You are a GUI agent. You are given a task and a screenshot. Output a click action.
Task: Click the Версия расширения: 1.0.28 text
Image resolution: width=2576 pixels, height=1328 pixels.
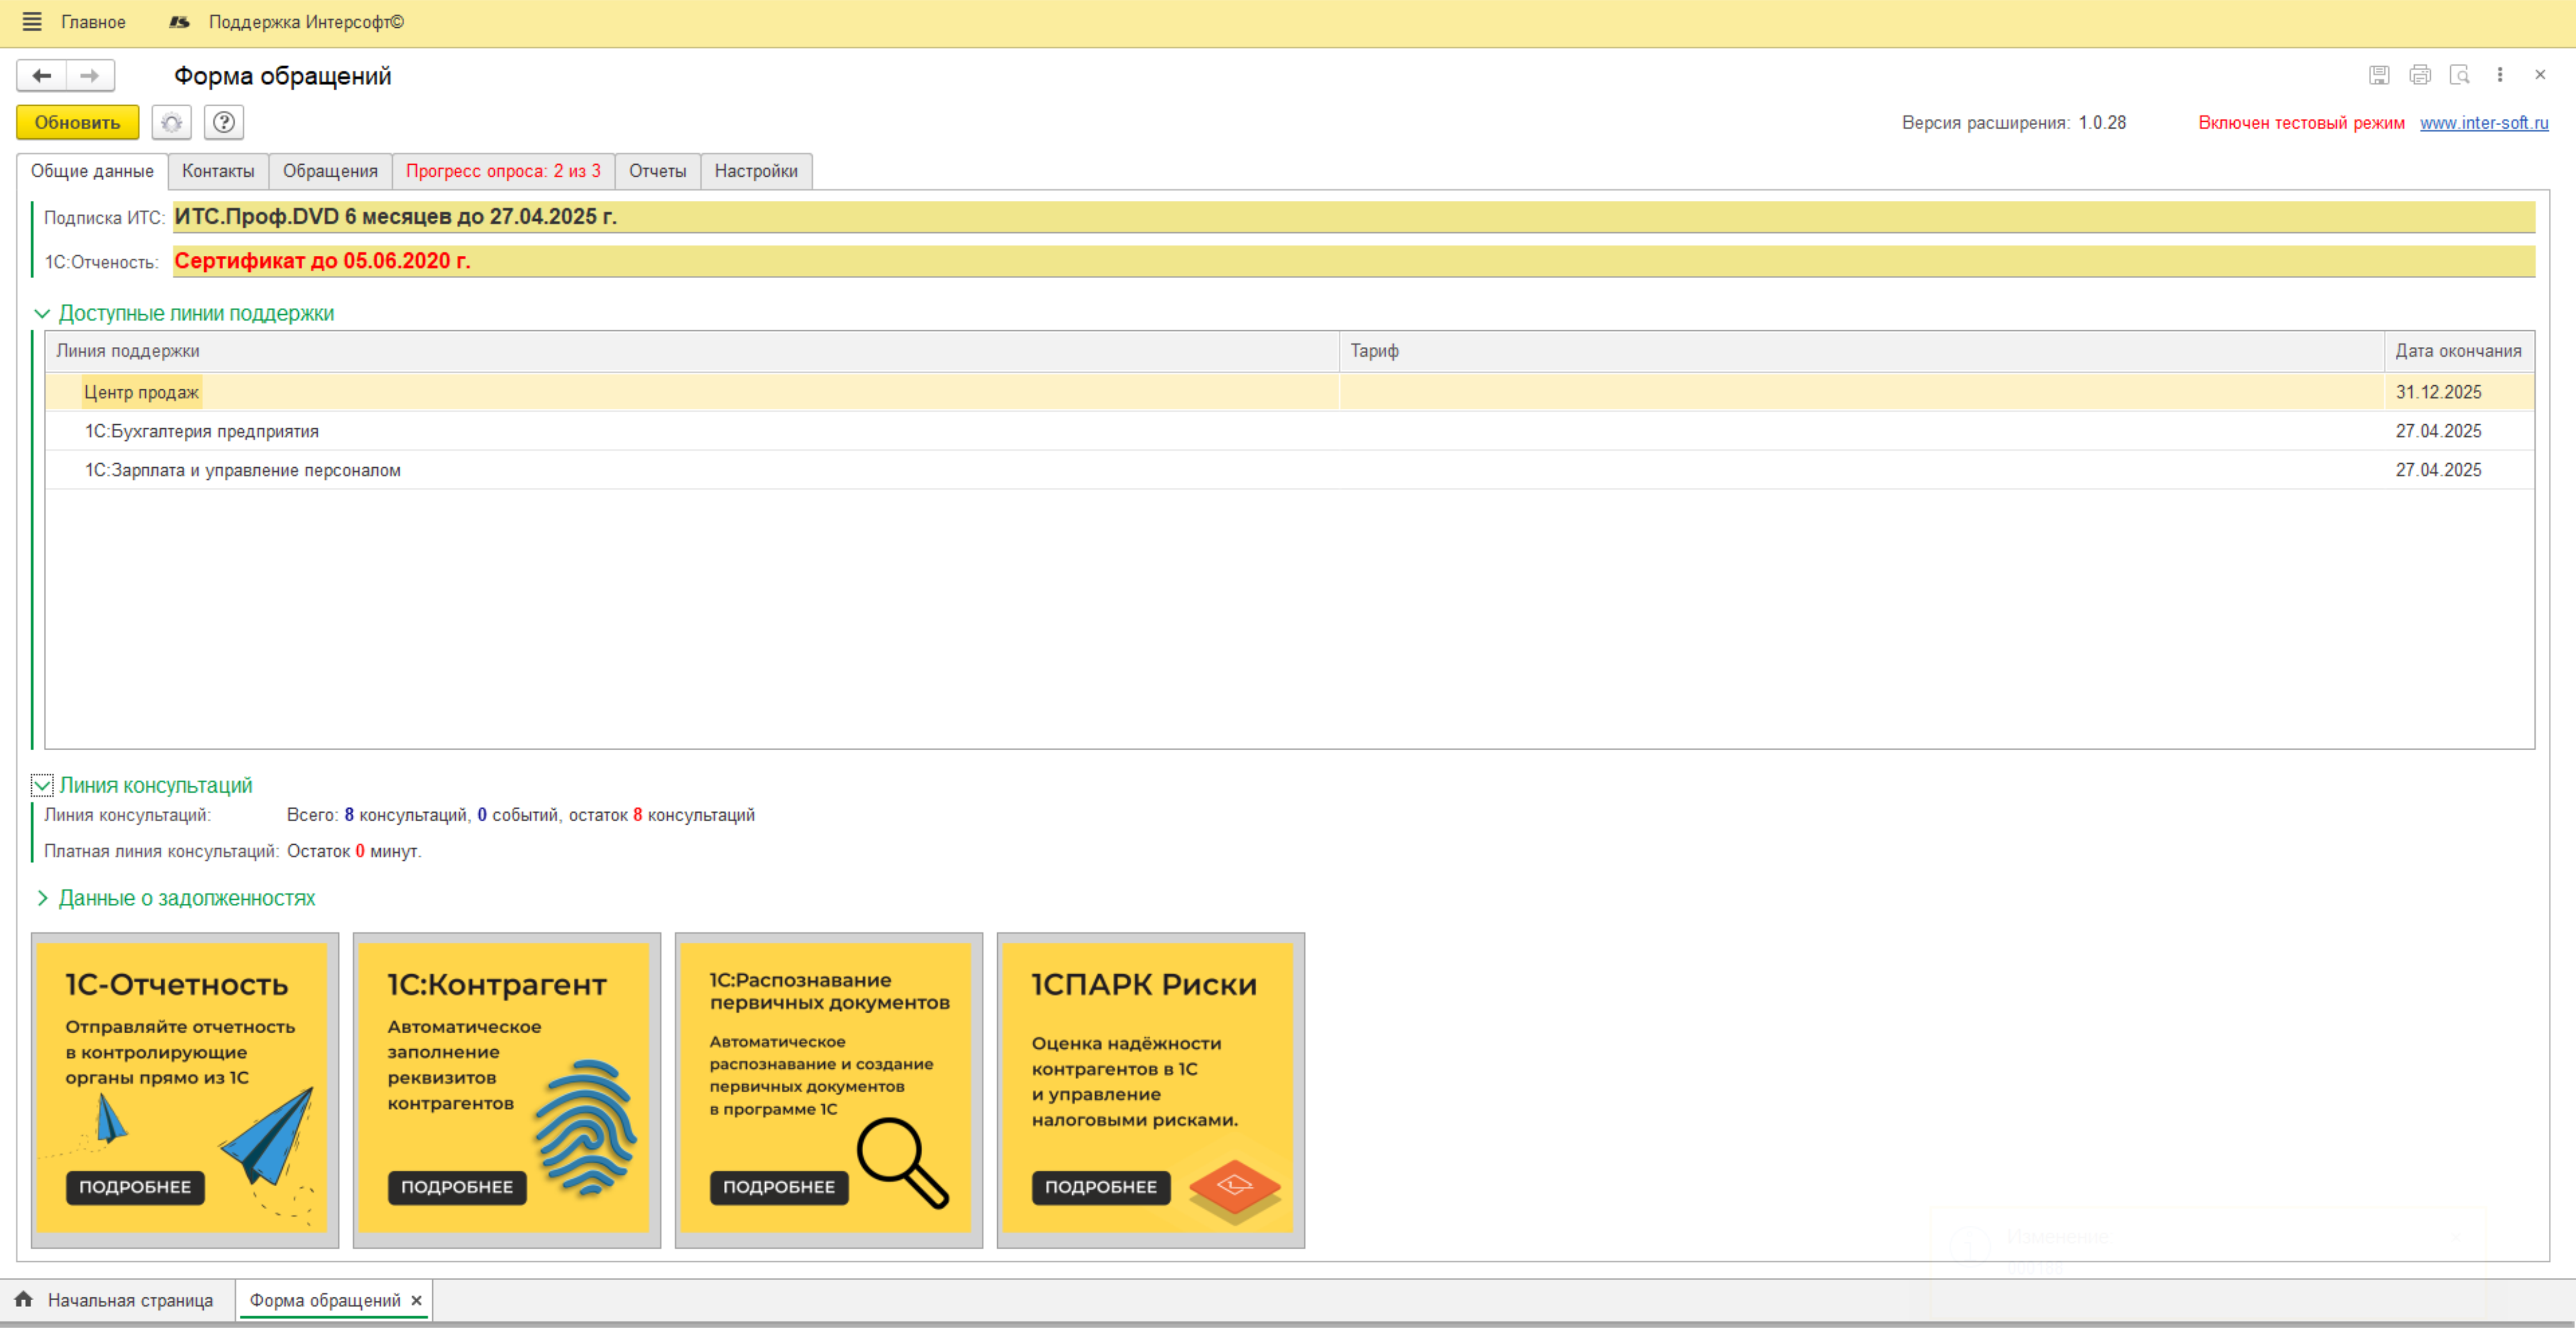(2014, 123)
